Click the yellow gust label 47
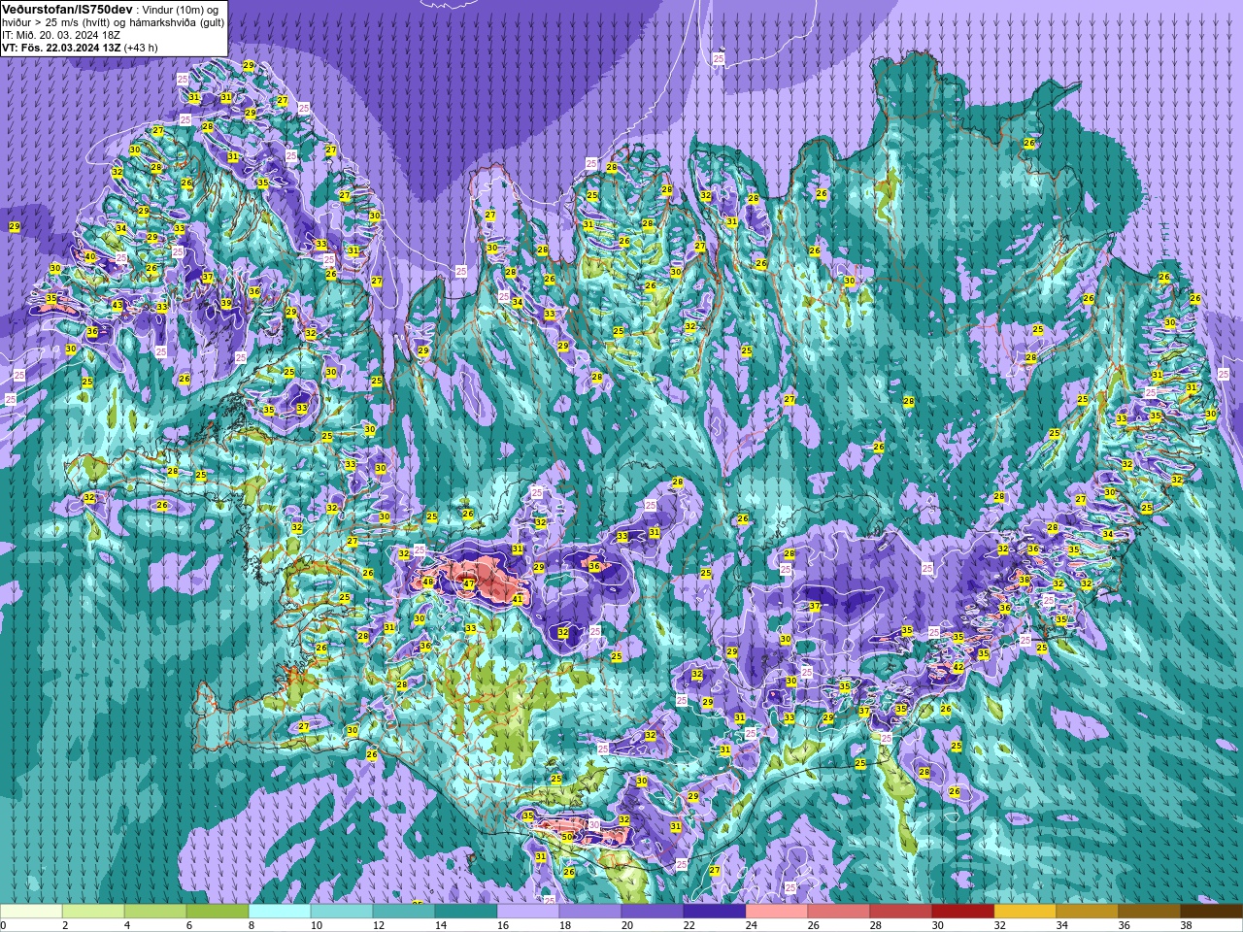 pos(468,584)
